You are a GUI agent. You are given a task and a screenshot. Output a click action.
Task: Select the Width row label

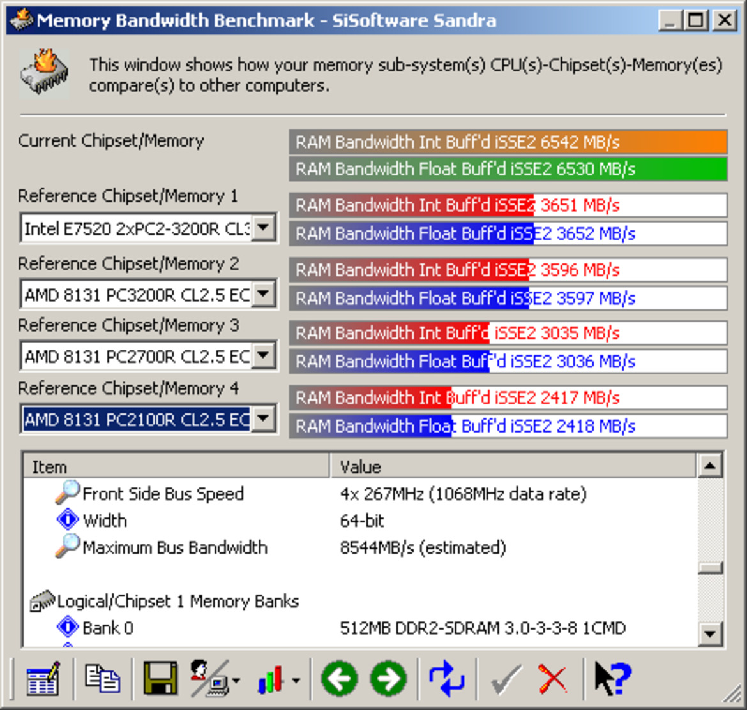point(105,521)
